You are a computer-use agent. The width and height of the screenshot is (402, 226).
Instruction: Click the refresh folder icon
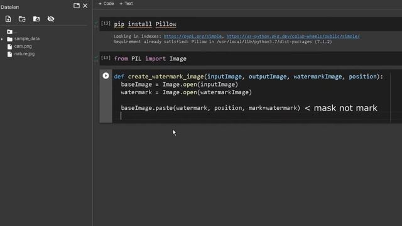coord(22,19)
